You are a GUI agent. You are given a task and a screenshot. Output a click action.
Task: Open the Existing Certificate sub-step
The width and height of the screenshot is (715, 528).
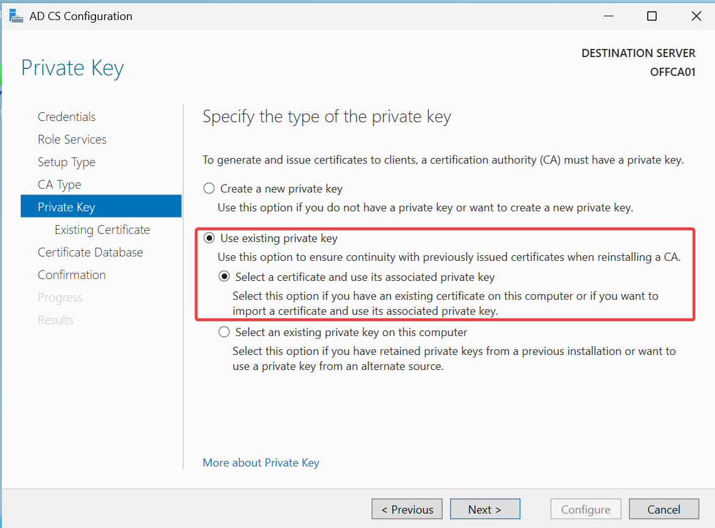102,230
